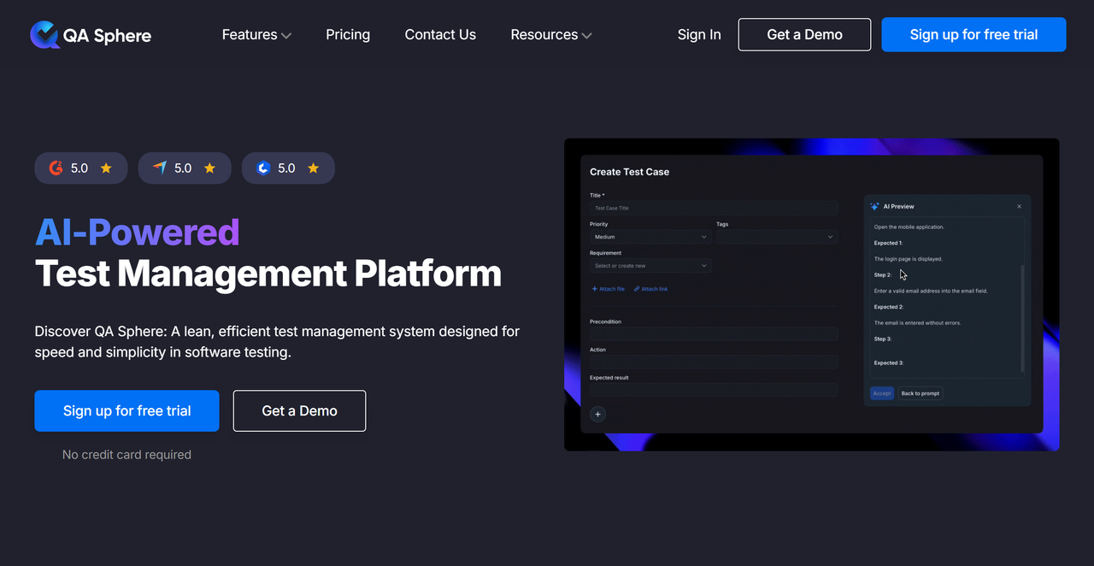Image resolution: width=1094 pixels, height=566 pixels.
Task: Close the AI Preview panel
Action: click(1019, 206)
